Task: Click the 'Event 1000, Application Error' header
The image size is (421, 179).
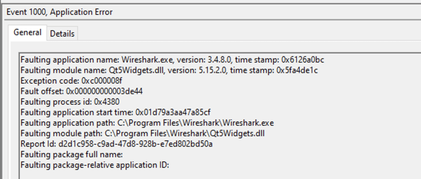Action: 60,12
